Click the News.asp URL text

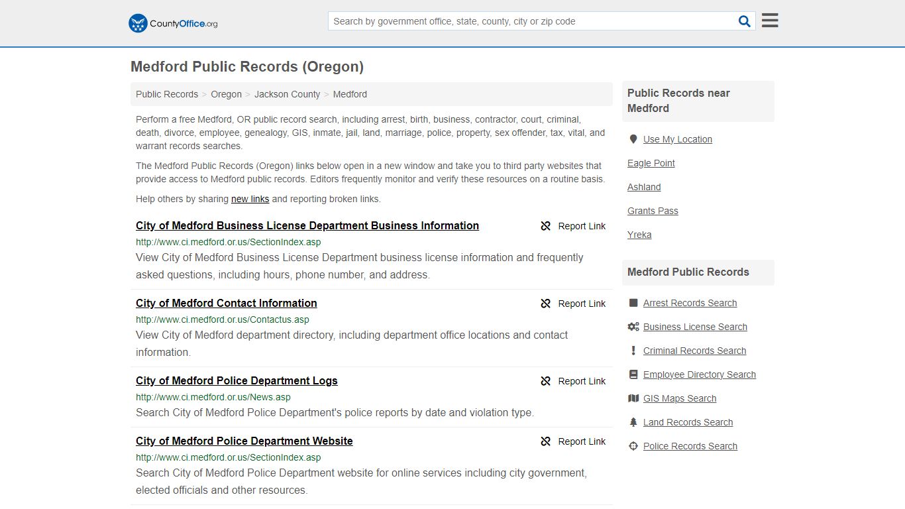(213, 397)
